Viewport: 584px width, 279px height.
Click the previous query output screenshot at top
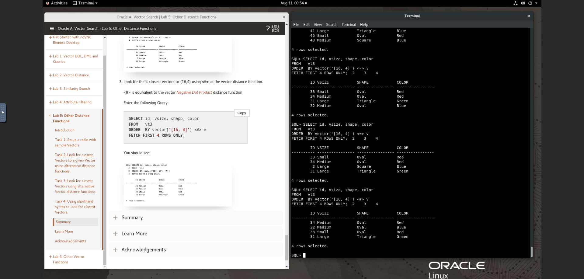tap(178, 54)
